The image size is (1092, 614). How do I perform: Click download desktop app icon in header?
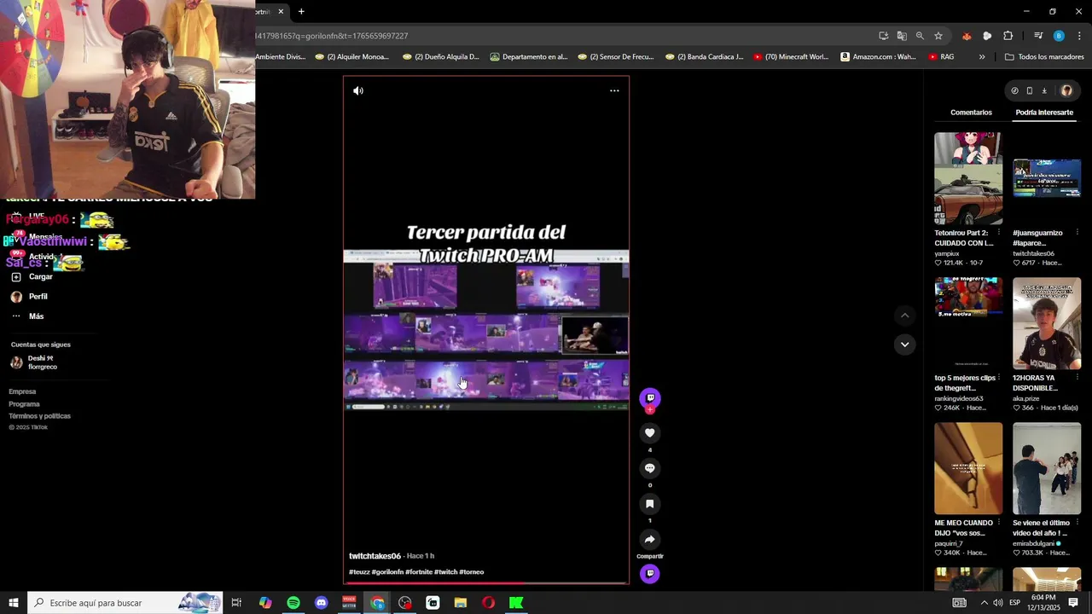[x=1044, y=90]
